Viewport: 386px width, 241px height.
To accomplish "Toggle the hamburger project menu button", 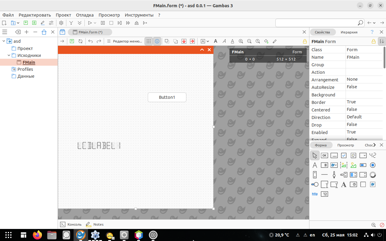I will (5, 32).
